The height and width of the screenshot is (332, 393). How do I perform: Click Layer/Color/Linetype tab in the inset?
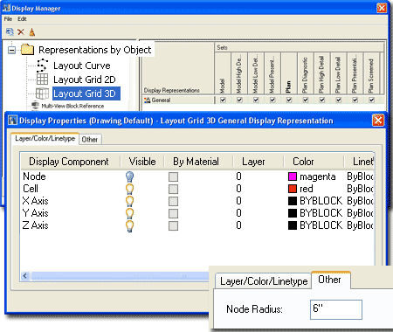[x=264, y=281]
